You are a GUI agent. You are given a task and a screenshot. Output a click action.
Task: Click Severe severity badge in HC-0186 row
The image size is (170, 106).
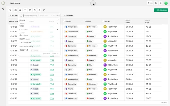coord(91,36)
